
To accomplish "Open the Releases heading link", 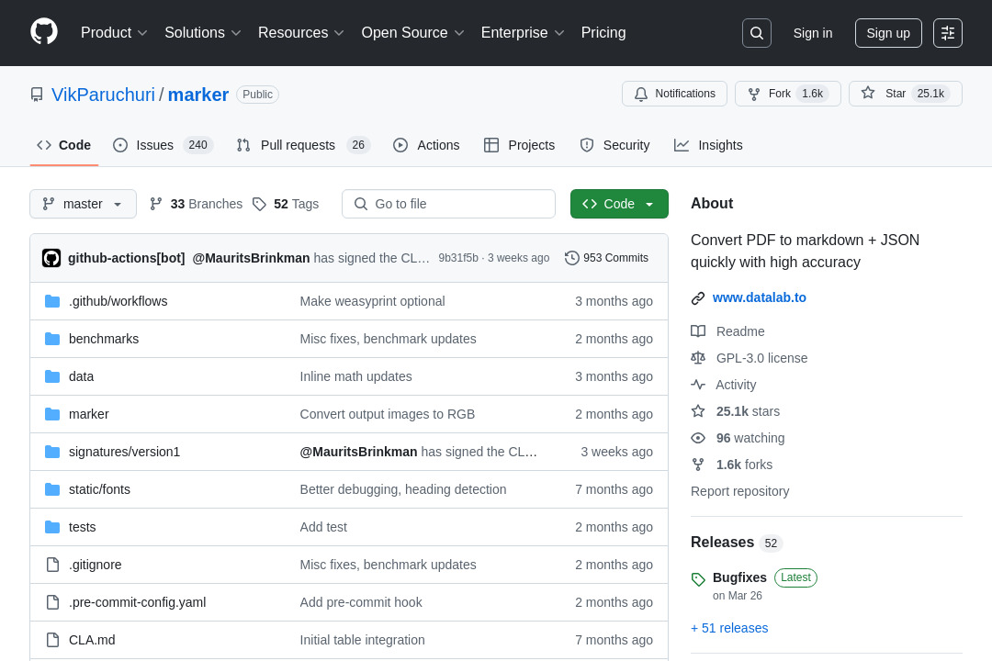I will pyautogui.click(x=723, y=543).
